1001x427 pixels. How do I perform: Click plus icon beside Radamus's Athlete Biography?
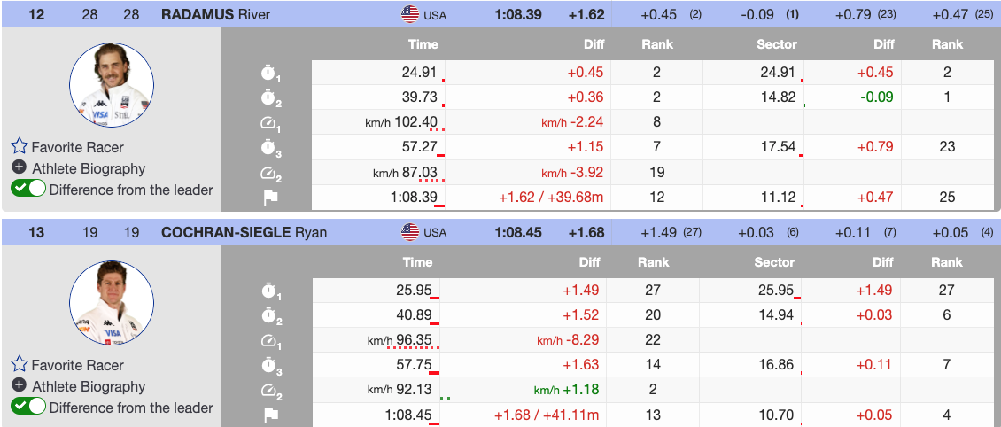(x=19, y=168)
